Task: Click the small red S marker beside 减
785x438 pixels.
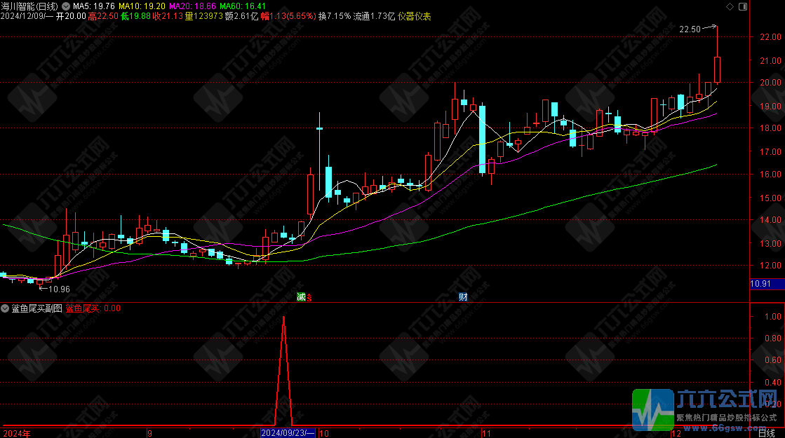Action: [309, 297]
